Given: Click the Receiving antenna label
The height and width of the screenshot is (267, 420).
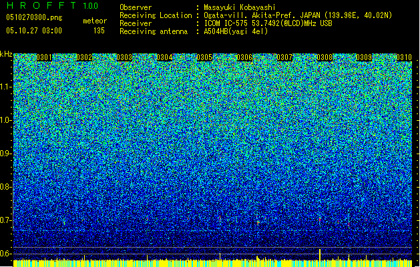Looking at the screenshot, I should pyautogui.click(x=154, y=31).
